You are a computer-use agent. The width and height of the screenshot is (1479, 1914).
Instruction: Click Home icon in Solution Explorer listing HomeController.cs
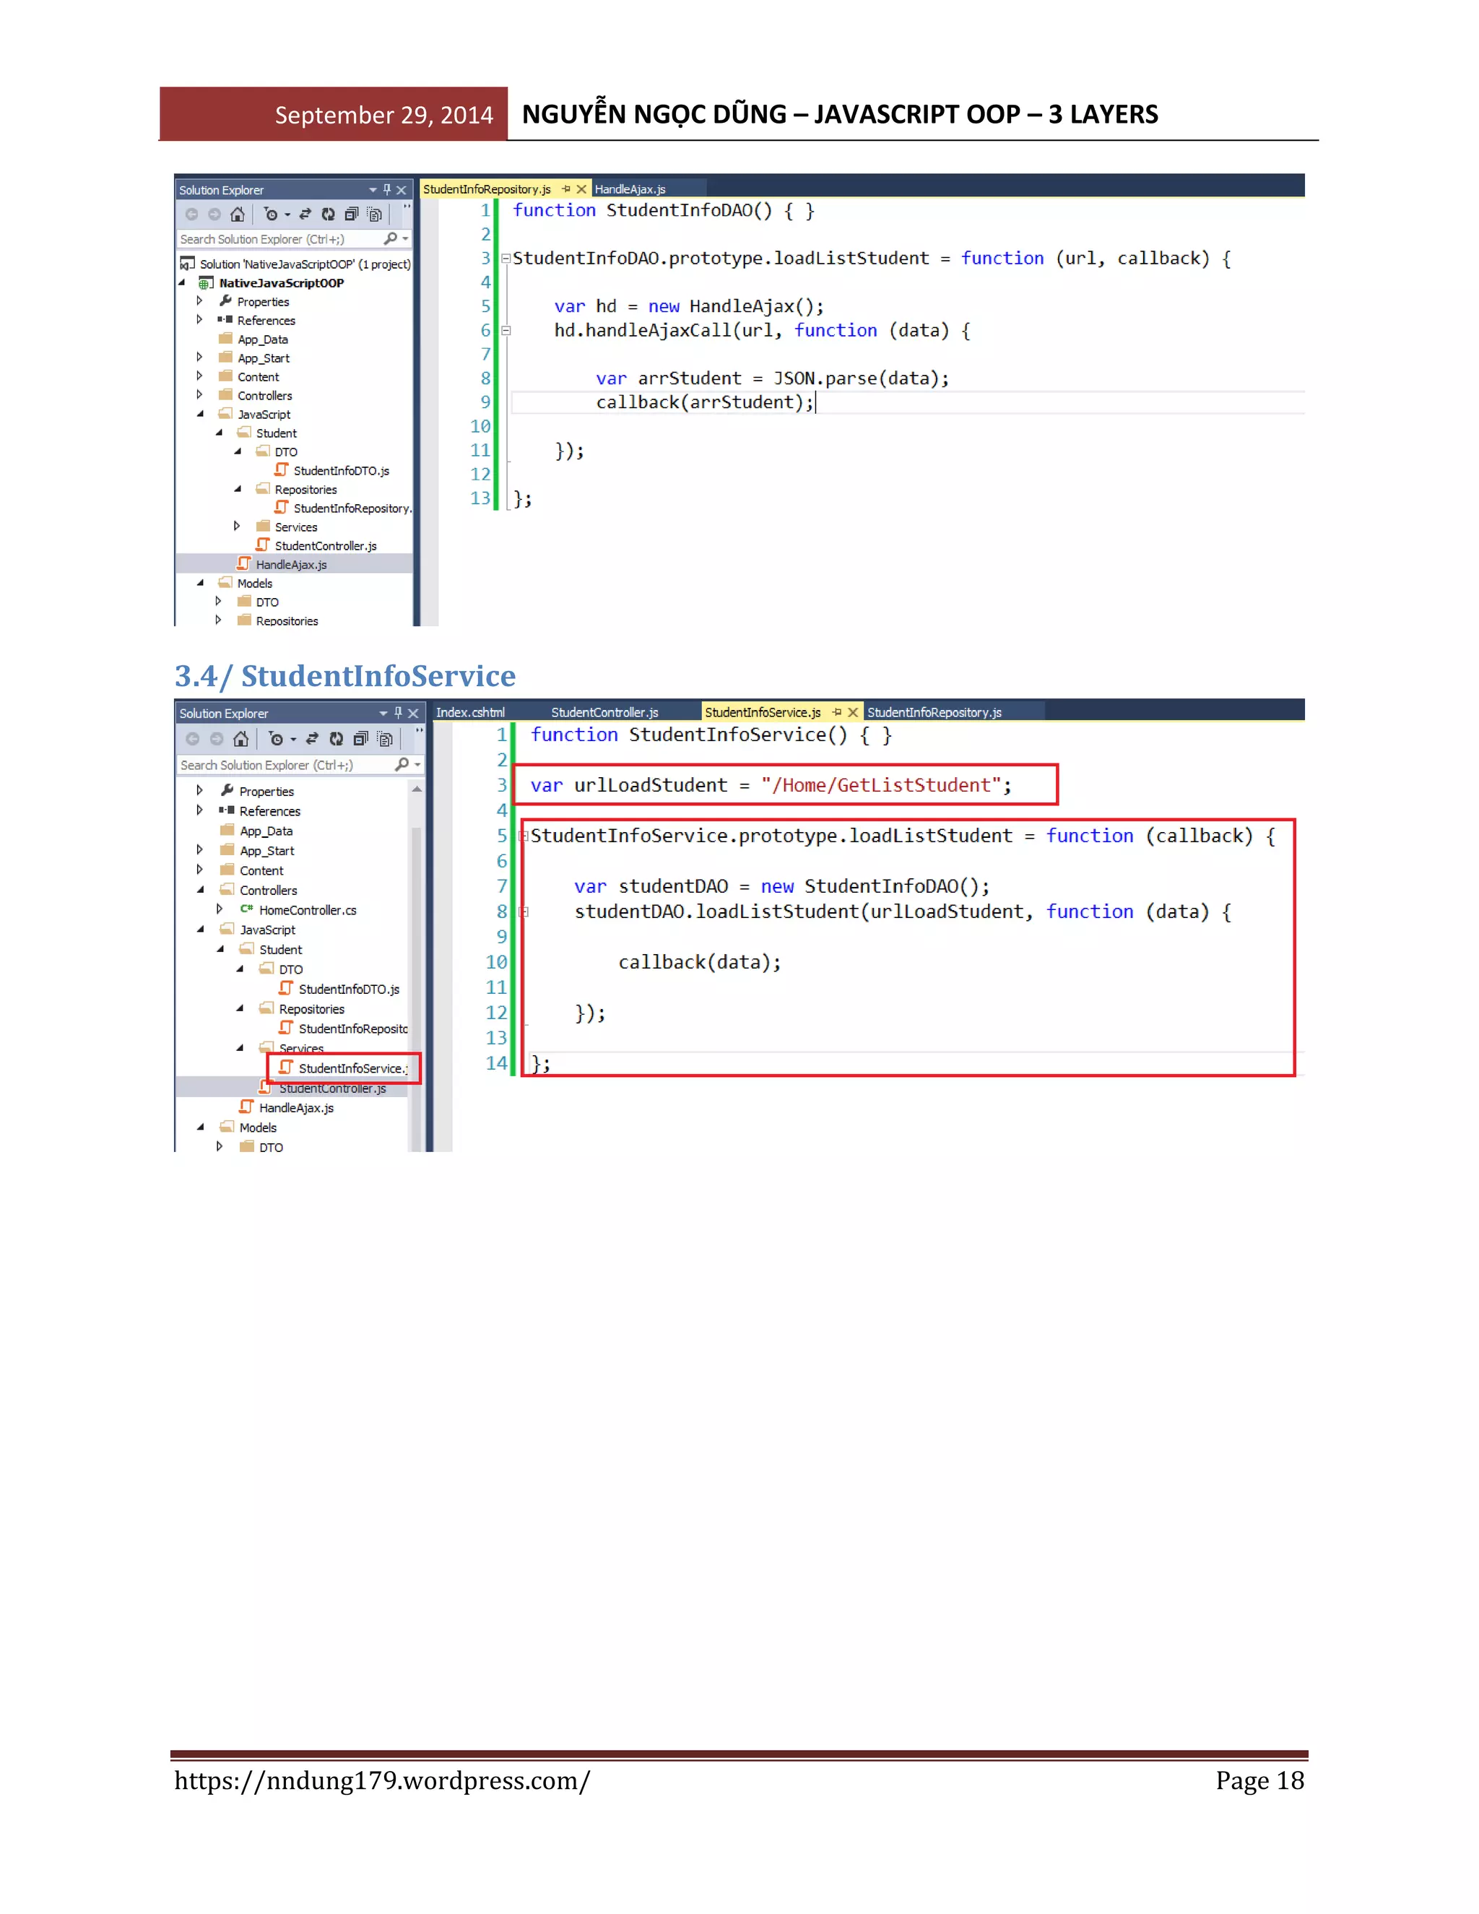point(241,739)
